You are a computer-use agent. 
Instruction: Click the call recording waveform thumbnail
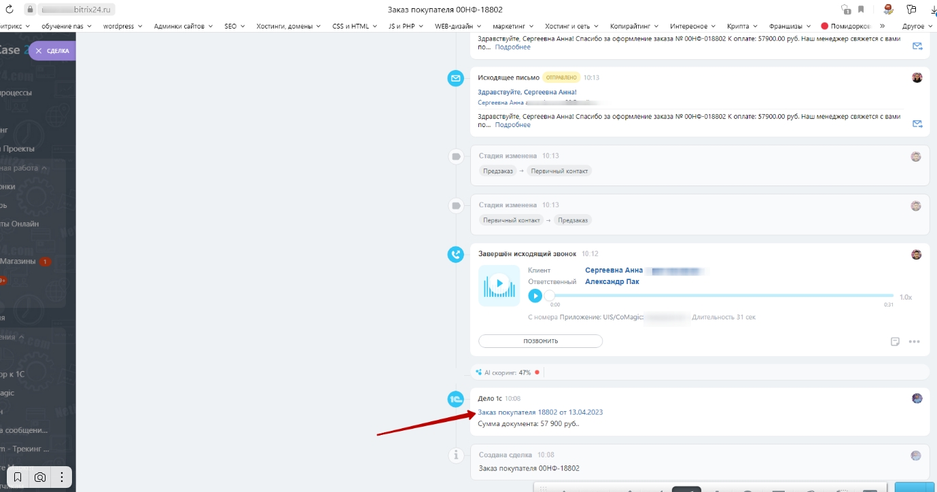coord(499,285)
